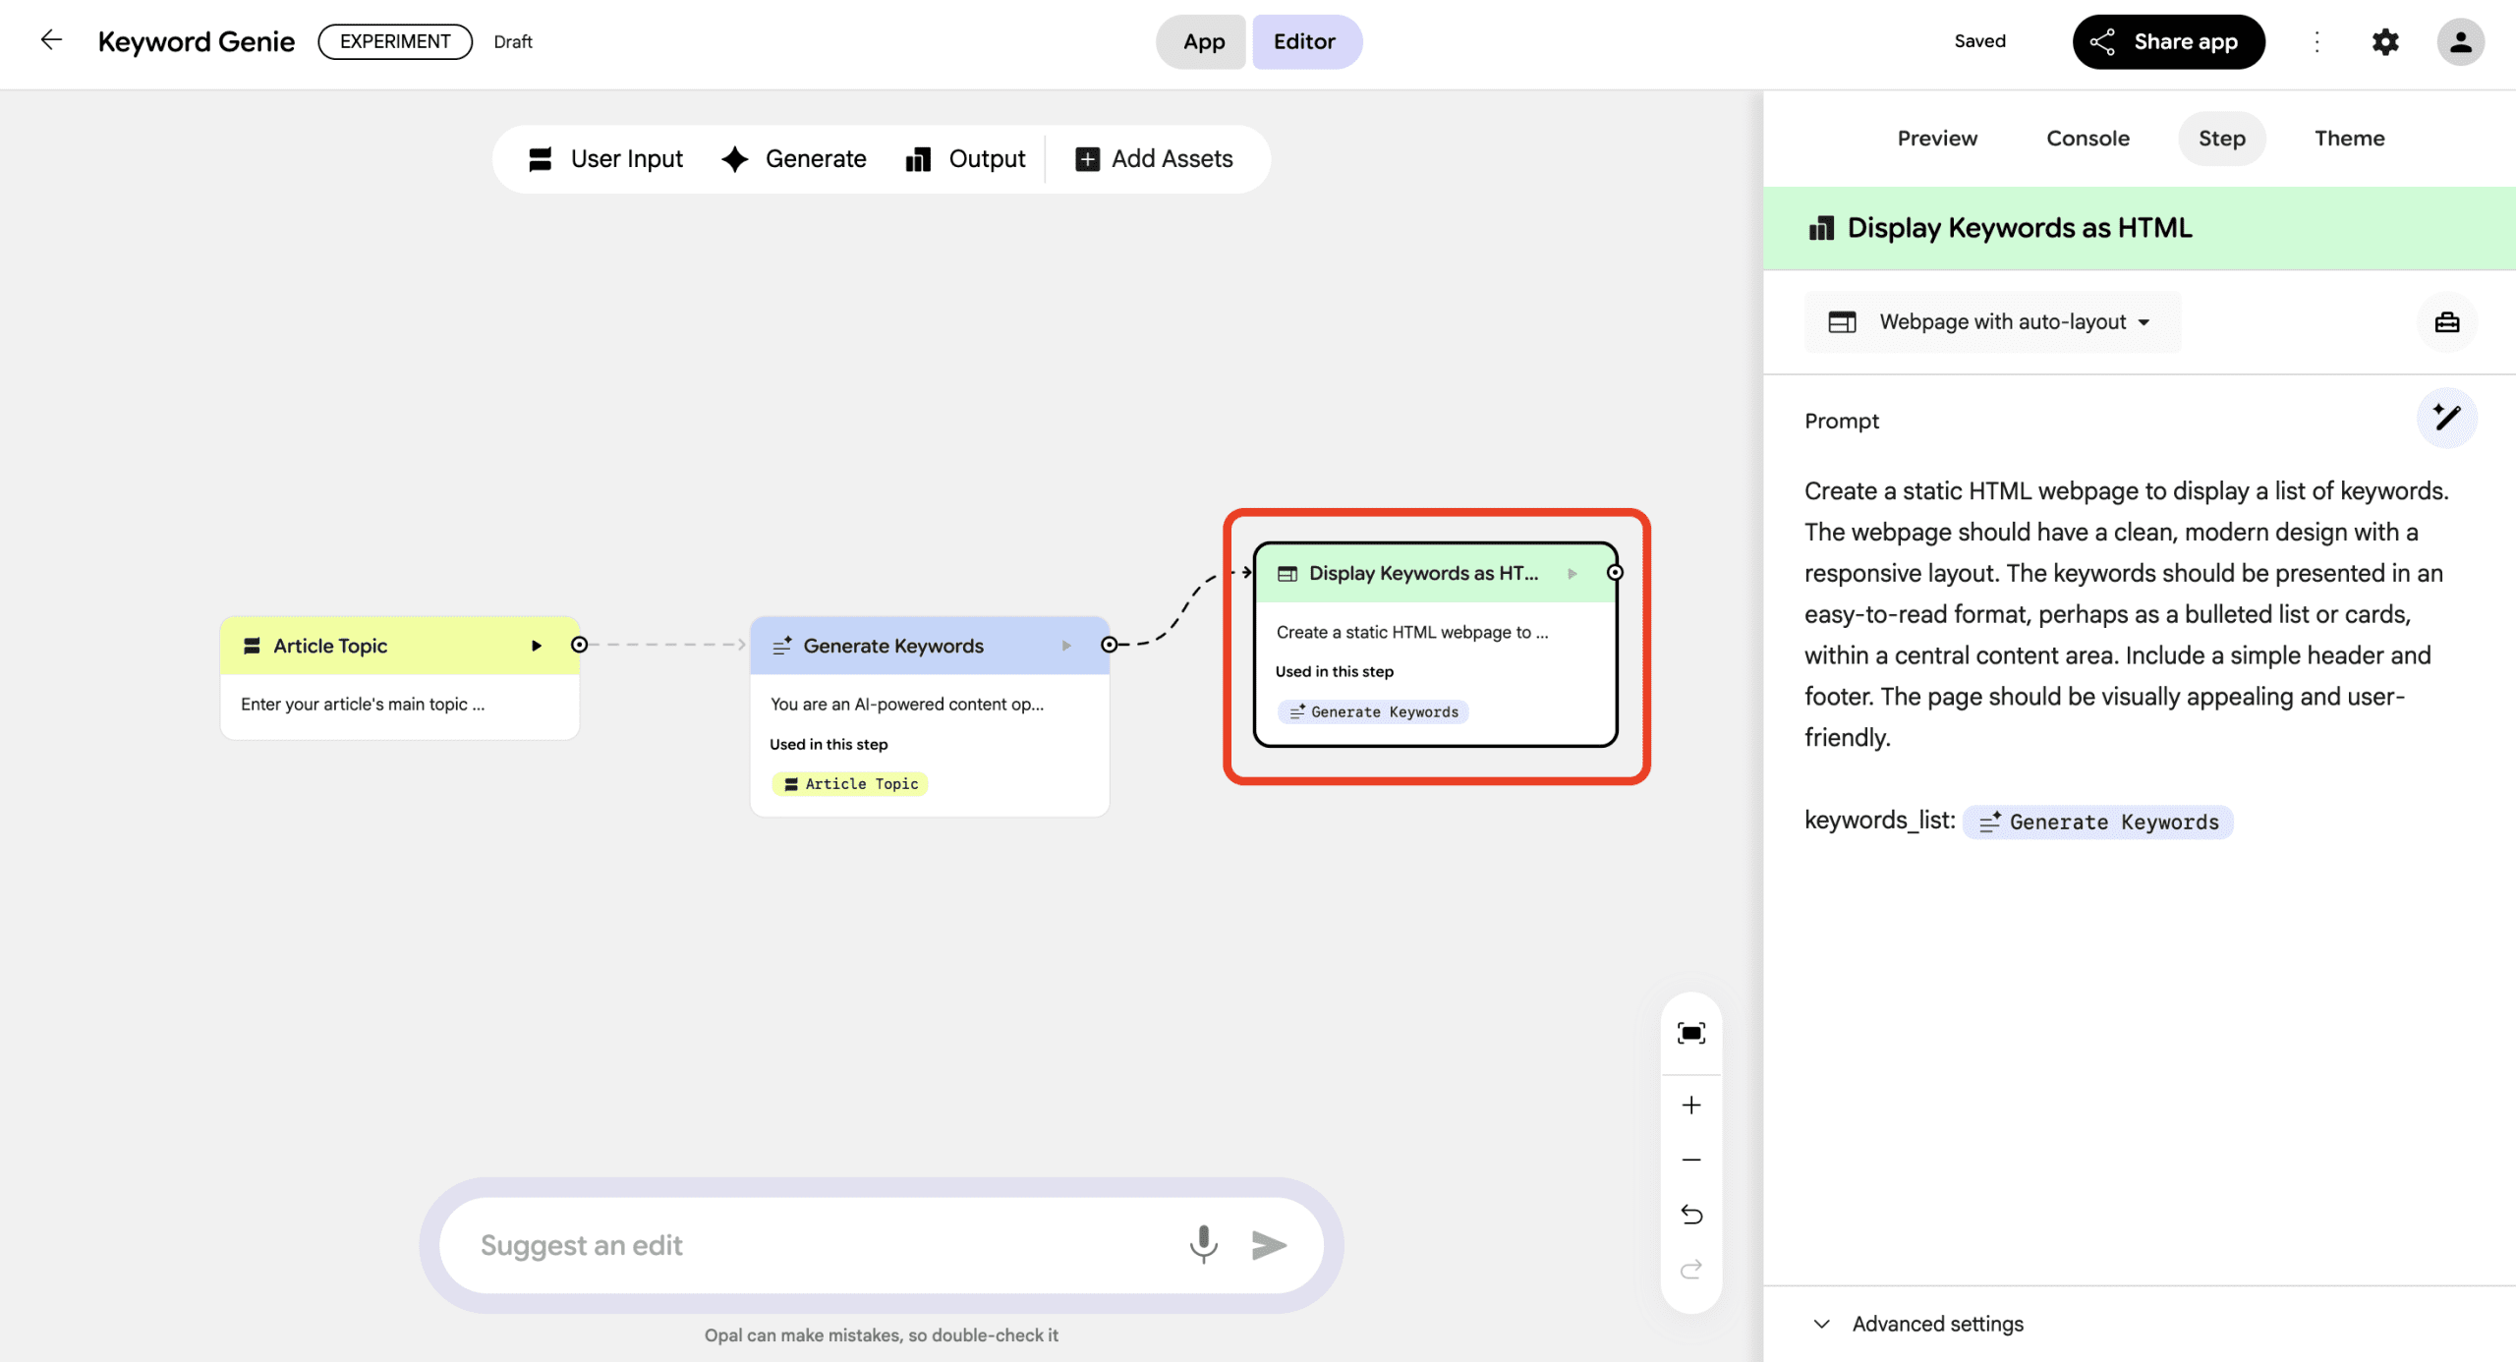Send the edit suggestion with the arrow icon

[x=1269, y=1245]
